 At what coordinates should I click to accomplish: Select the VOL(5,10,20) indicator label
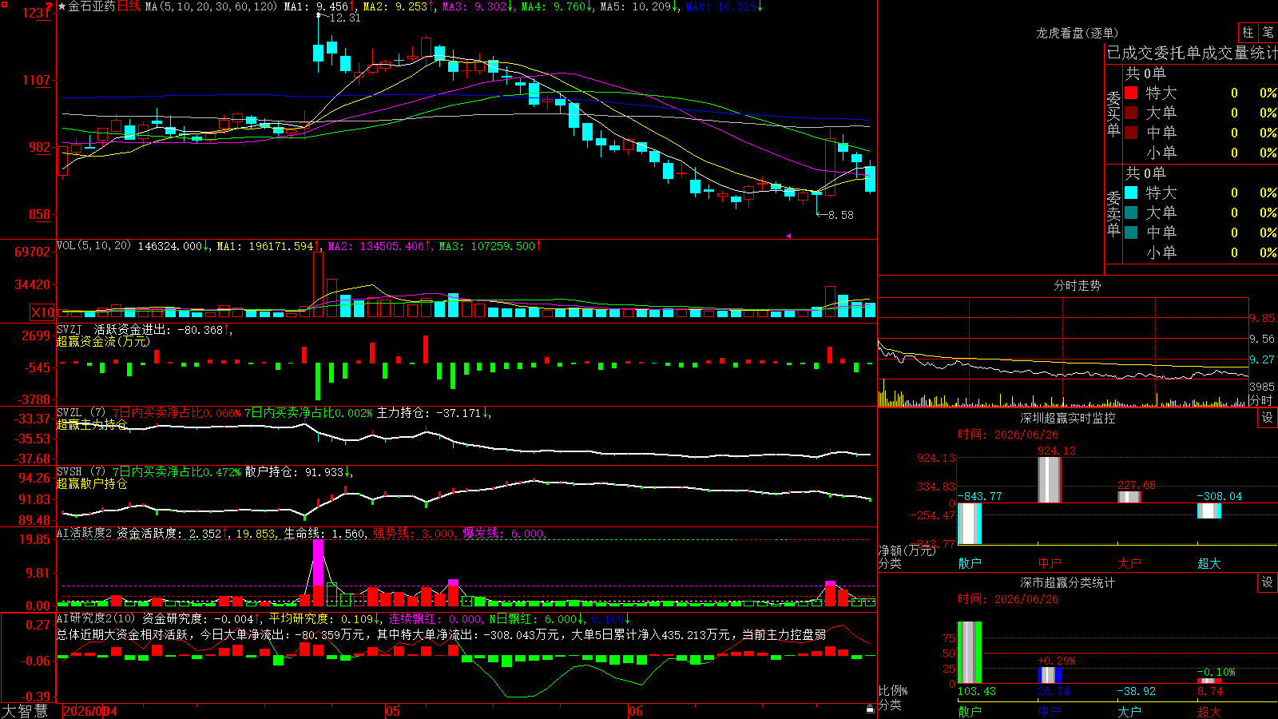pyautogui.click(x=93, y=246)
